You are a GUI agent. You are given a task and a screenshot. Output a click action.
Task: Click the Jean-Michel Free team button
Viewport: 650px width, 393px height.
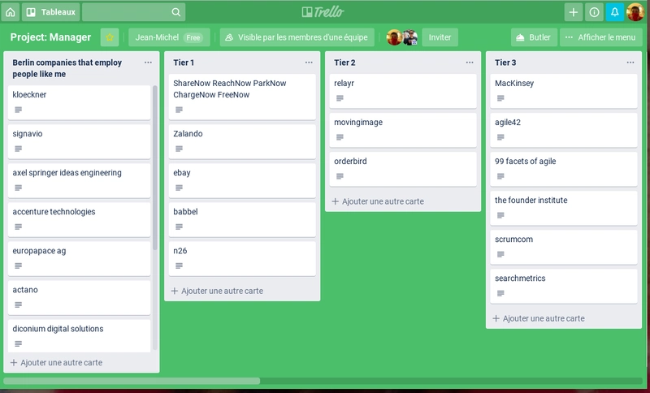168,37
